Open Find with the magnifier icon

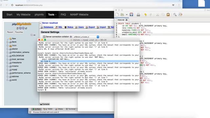point(175,14)
